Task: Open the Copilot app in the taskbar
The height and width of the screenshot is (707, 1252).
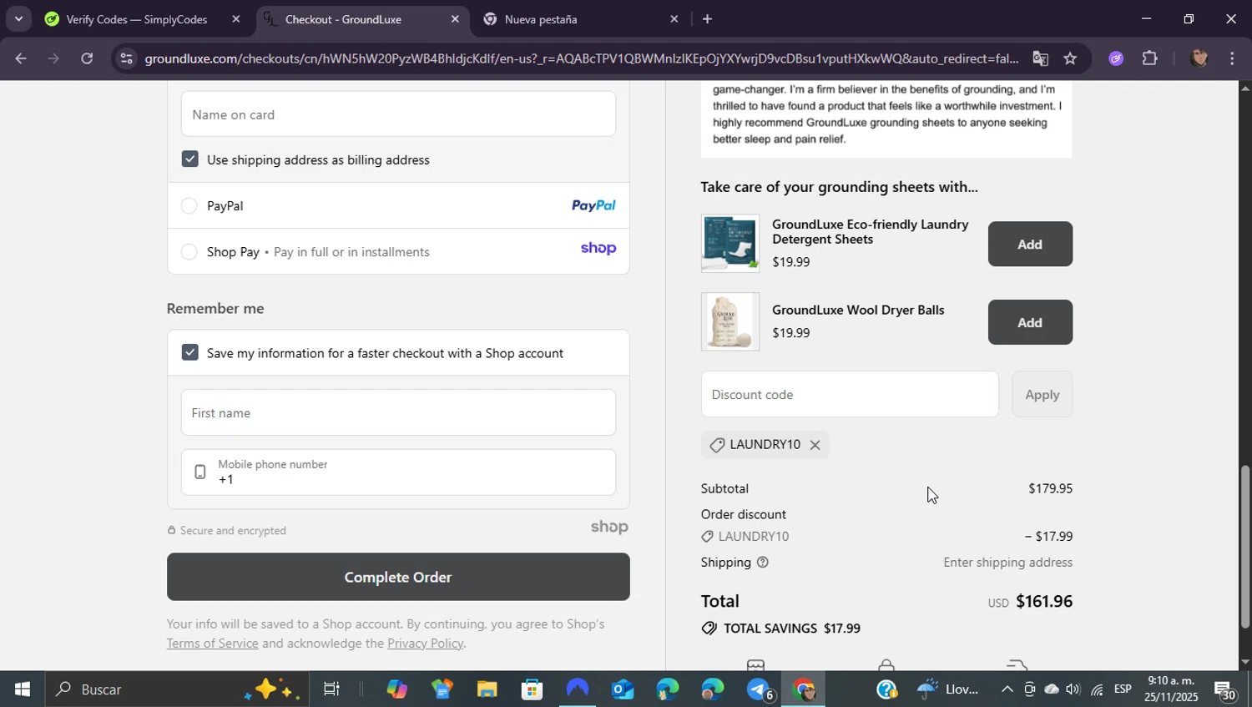Action: (x=396, y=689)
